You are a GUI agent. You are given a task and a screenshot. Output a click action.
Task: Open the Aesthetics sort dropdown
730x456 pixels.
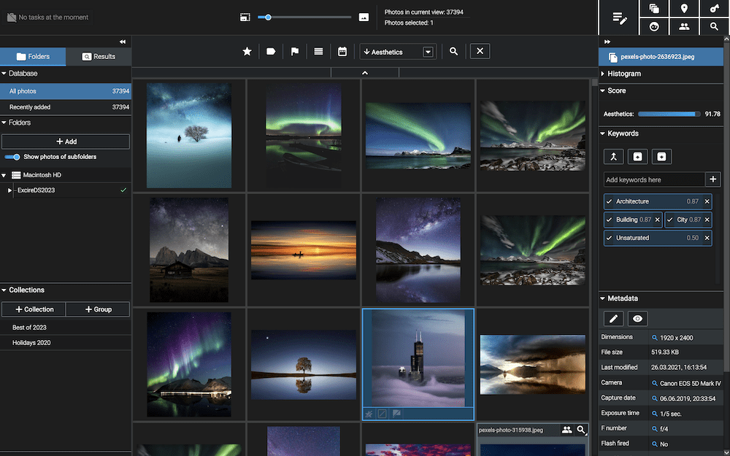coord(429,52)
